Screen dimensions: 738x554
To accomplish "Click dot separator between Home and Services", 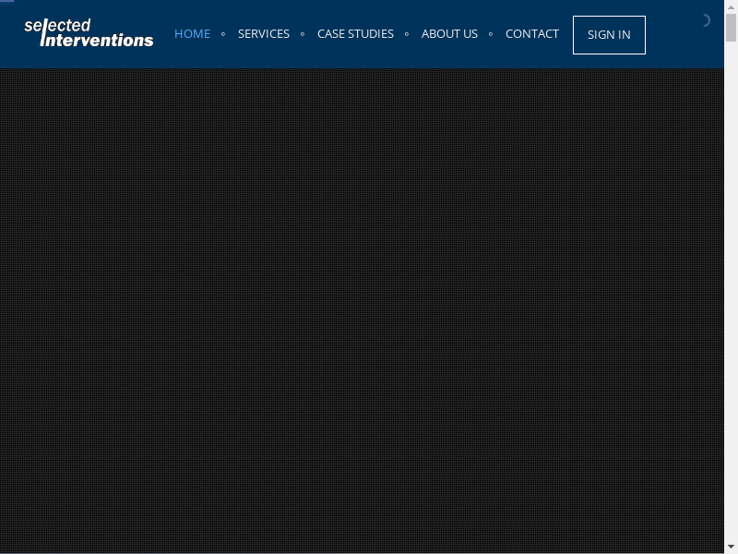I will point(223,34).
